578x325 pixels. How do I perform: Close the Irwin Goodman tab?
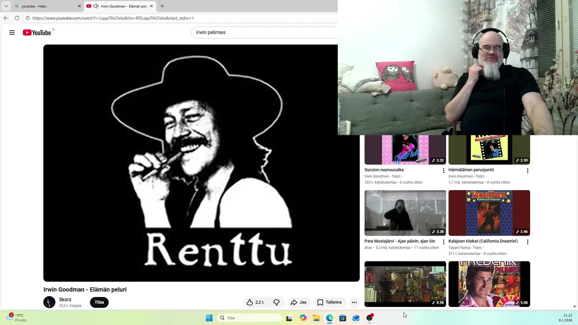152,6
